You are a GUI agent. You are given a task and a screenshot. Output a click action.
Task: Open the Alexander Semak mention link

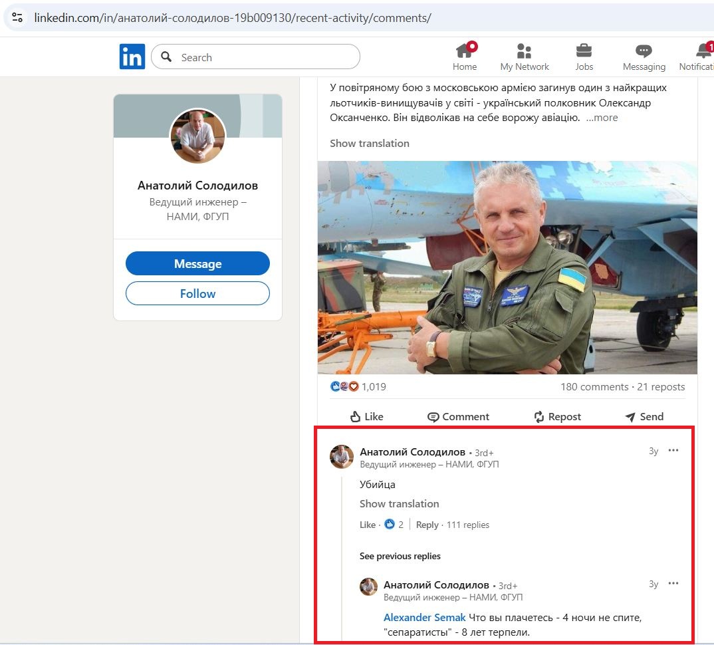[x=424, y=618]
